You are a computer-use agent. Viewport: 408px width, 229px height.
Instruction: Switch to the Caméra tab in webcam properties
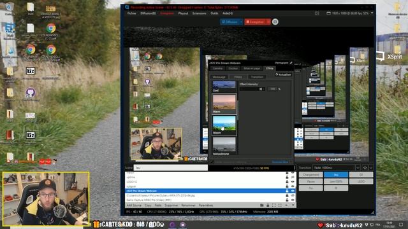coord(218,69)
